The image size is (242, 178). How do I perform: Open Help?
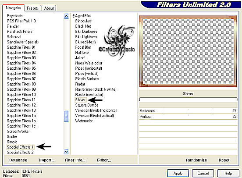click(228, 173)
